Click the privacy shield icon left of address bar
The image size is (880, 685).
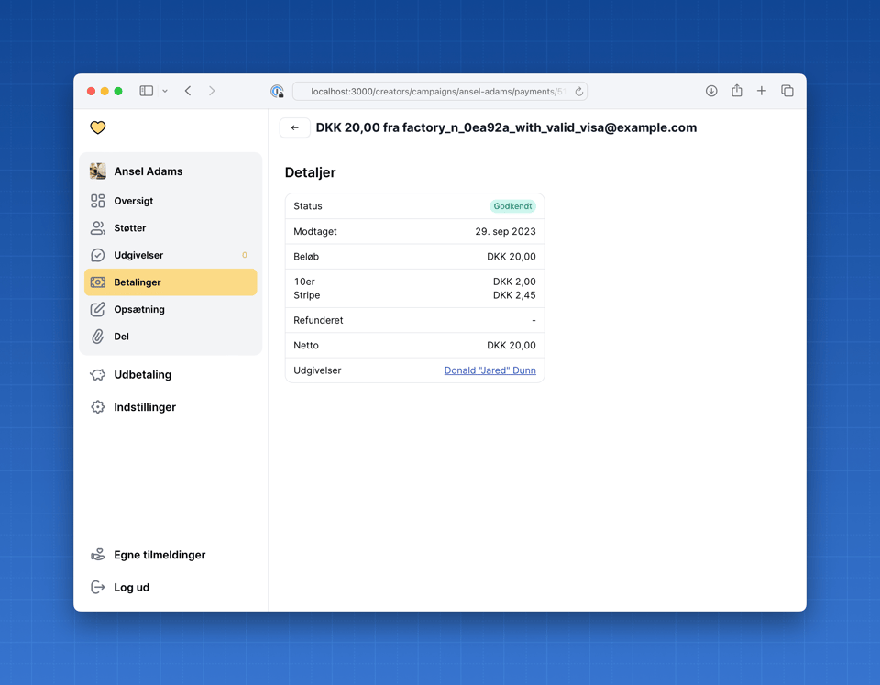coord(277,91)
